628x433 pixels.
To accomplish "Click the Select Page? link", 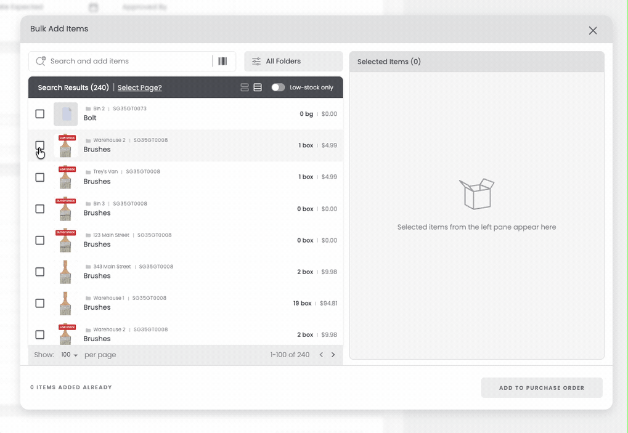I will (x=139, y=87).
